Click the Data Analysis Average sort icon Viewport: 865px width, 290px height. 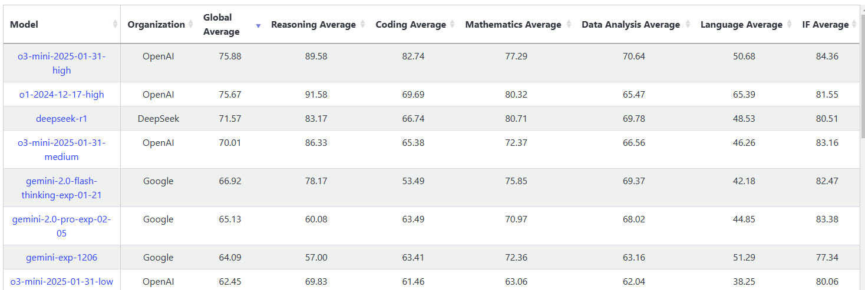click(686, 25)
